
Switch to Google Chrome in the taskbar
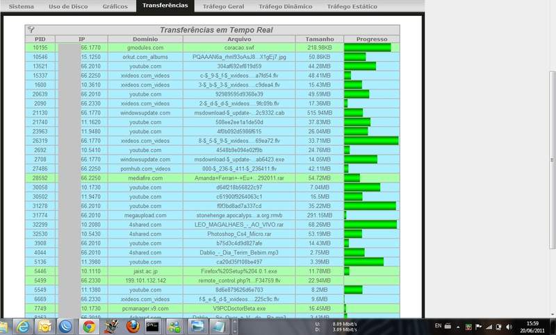(x=89, y=327)
